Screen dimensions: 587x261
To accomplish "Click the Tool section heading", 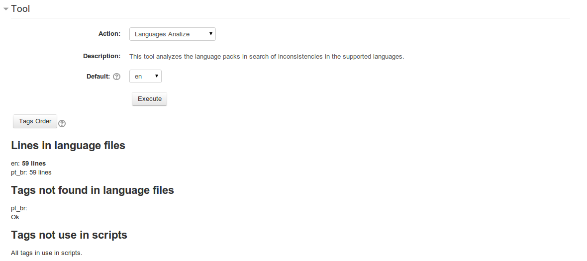I will [20, 8].
